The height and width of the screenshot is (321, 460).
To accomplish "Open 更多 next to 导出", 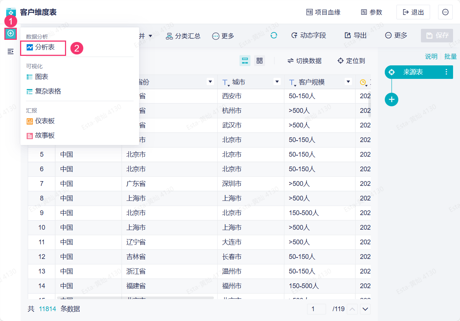I will [396, 35].
